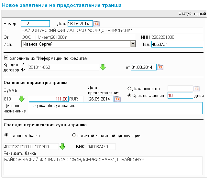The width and height of the screenshot is (209, 179).
Task: Click the Сумма amount field 111.00
Action: pos(49,99)
